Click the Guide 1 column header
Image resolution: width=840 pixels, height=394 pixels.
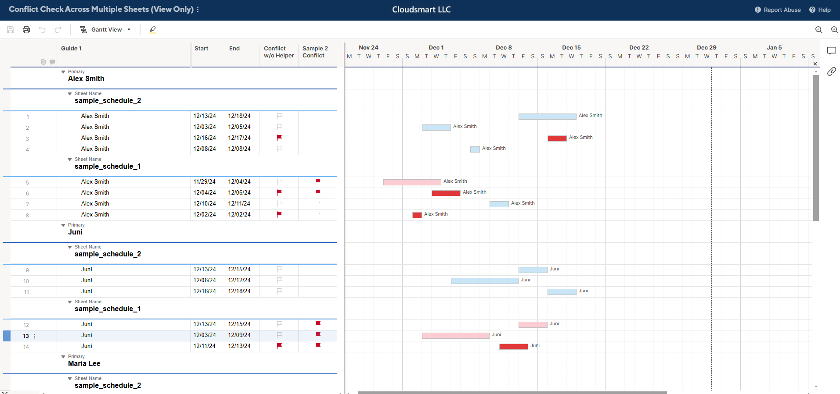124,55
